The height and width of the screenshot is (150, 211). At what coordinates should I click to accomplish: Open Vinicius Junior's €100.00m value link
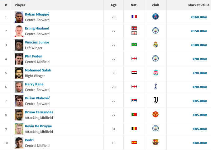[199, 45]
